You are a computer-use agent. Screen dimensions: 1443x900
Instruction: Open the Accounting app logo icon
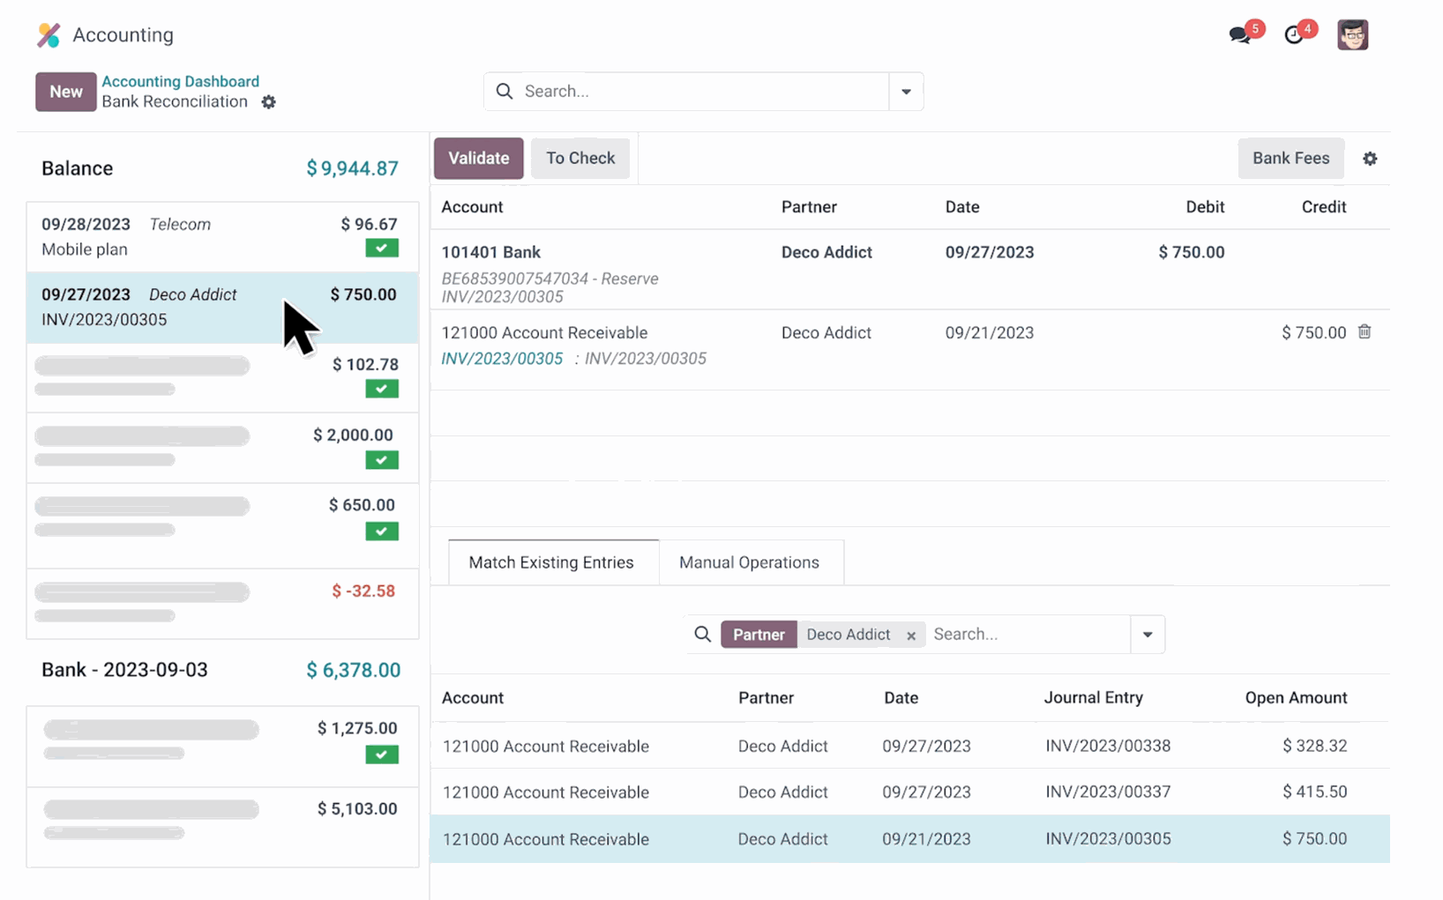[x=49, y=35]
